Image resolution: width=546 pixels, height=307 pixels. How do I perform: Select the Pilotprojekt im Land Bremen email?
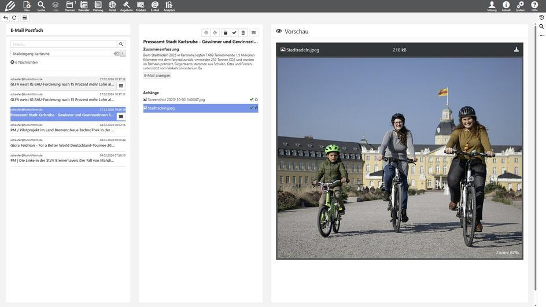pyautogui.click(x=68, y=128)
